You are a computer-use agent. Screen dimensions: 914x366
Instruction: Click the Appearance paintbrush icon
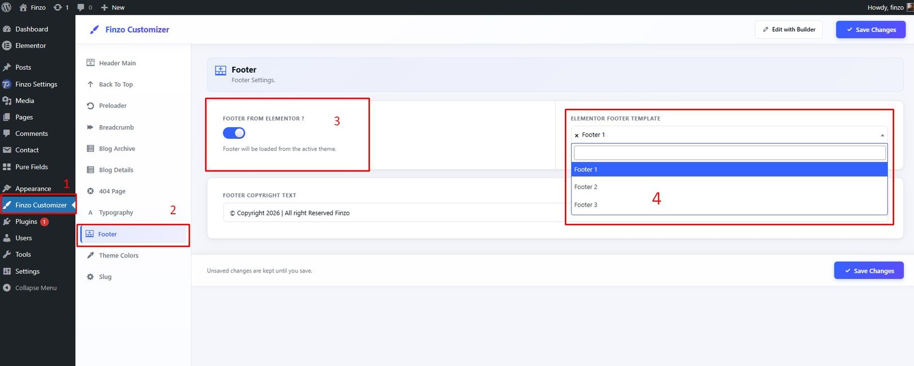[7, 188]
